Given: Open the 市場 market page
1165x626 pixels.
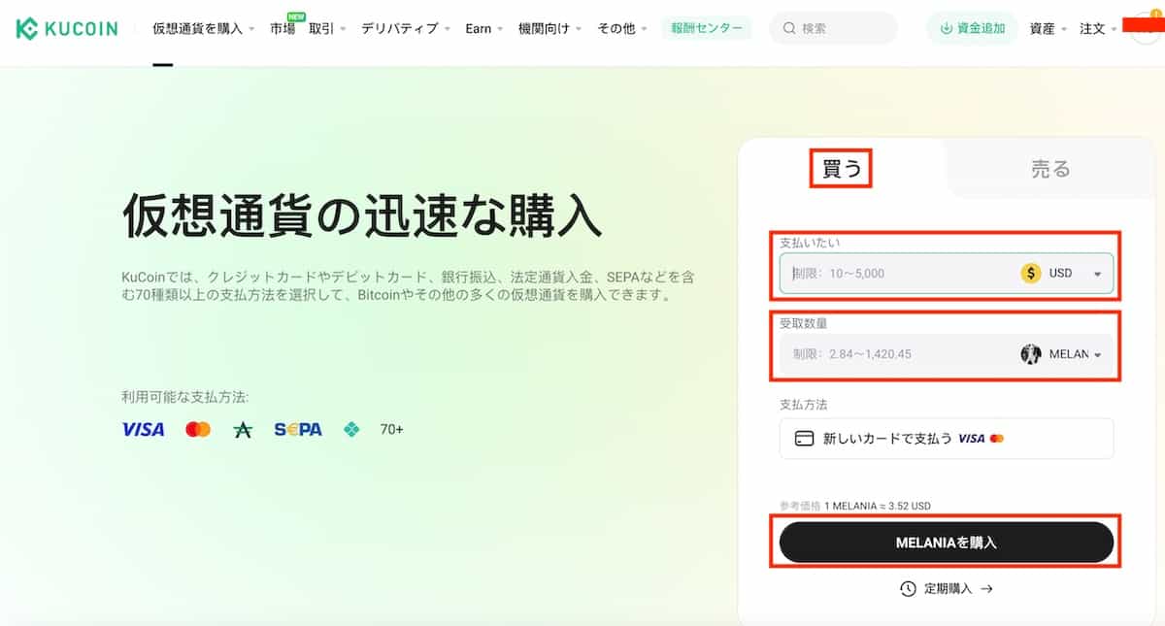Looking at the screenshot, I should point(283,28).
